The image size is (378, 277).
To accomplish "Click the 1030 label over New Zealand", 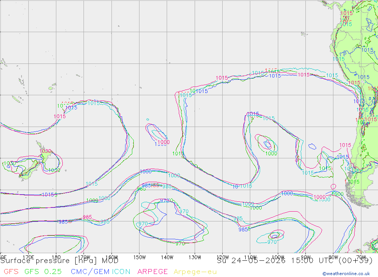I will [45, 151].
